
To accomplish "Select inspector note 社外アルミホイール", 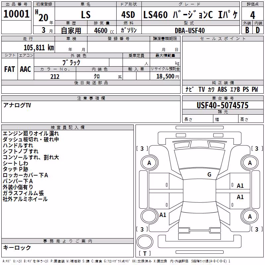I will click(x=25, y=199).
